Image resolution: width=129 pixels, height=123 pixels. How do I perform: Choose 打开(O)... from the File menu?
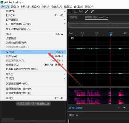33,15
